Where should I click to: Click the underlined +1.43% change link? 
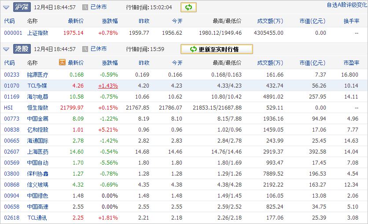pyautogui.click(x=108, y=86)
